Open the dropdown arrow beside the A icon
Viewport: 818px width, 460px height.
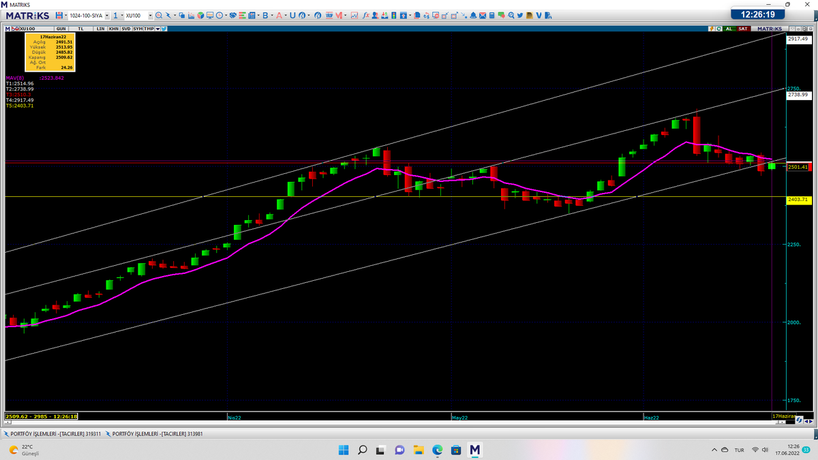coord(286,15)
